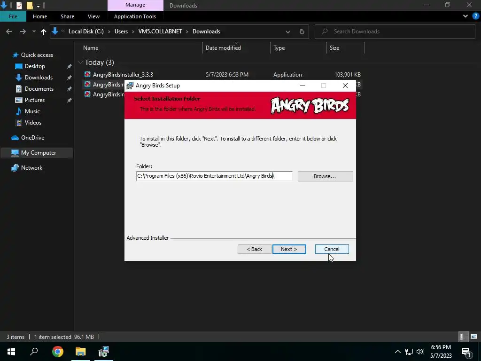This screenshot has height=361, width=481.
Task: Open recent locations dropdown arrow
Action: 34,31
